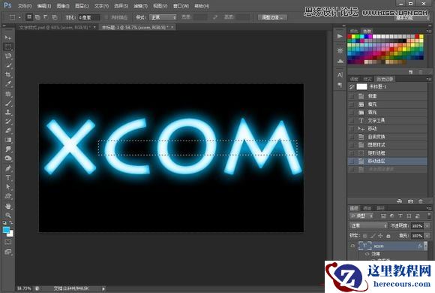The width and height of the screenshot is (435, 293).
Task: Open the layer filter type dropdown
Action: click(x=361, y=216)
